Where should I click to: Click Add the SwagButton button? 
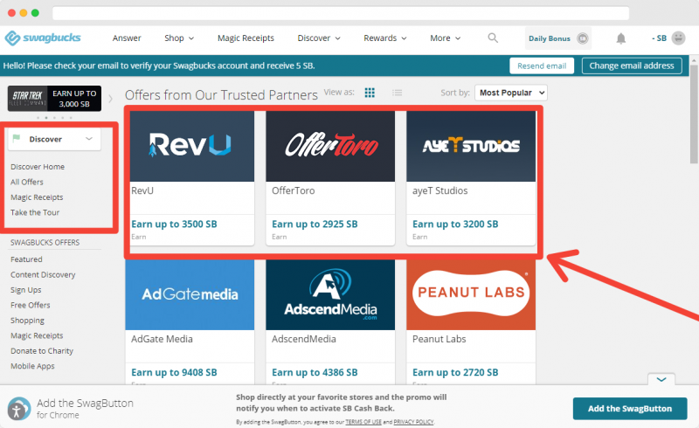(630, 409)
